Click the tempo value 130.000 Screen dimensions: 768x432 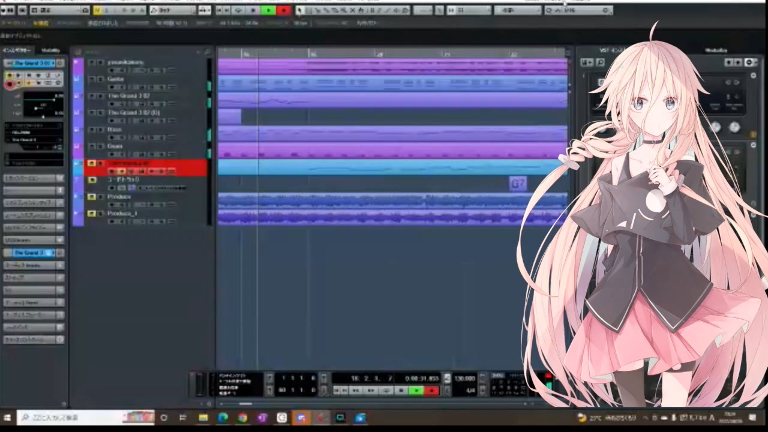(464, 379)
